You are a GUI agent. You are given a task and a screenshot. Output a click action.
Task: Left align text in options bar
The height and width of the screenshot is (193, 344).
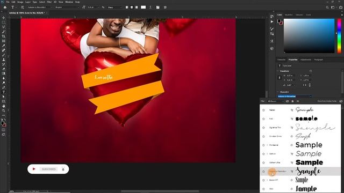pyautogui.click(x=127, y=7)
